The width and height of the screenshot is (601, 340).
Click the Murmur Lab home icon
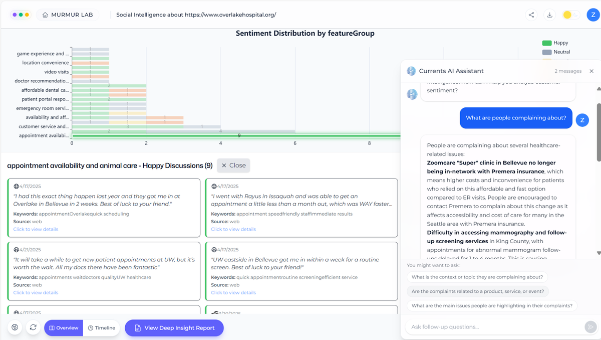tap(46, 15)
